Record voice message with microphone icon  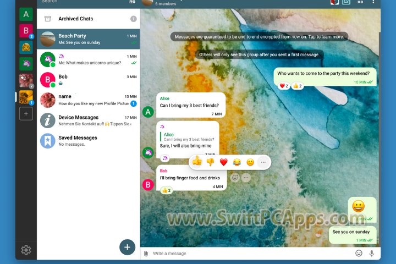[x=372, y=254]
